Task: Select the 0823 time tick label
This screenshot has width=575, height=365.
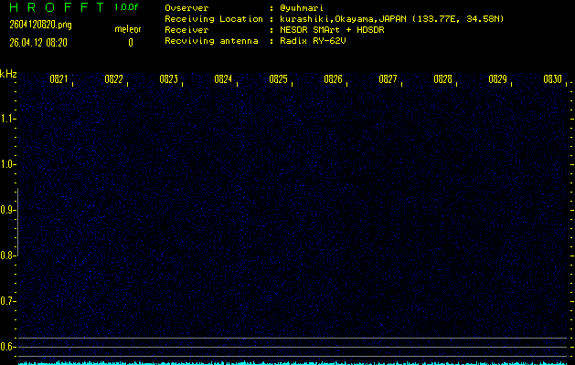Action: tap(168, 79)
